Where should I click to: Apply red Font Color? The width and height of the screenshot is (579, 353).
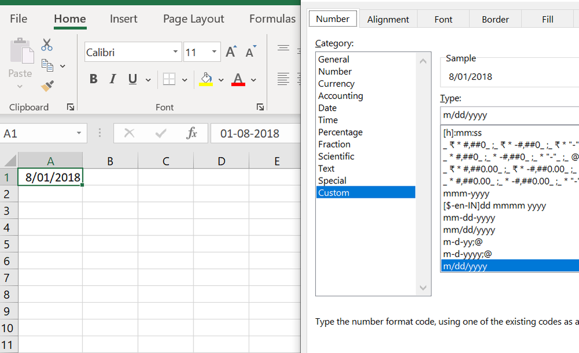click(x=238, y=79)
